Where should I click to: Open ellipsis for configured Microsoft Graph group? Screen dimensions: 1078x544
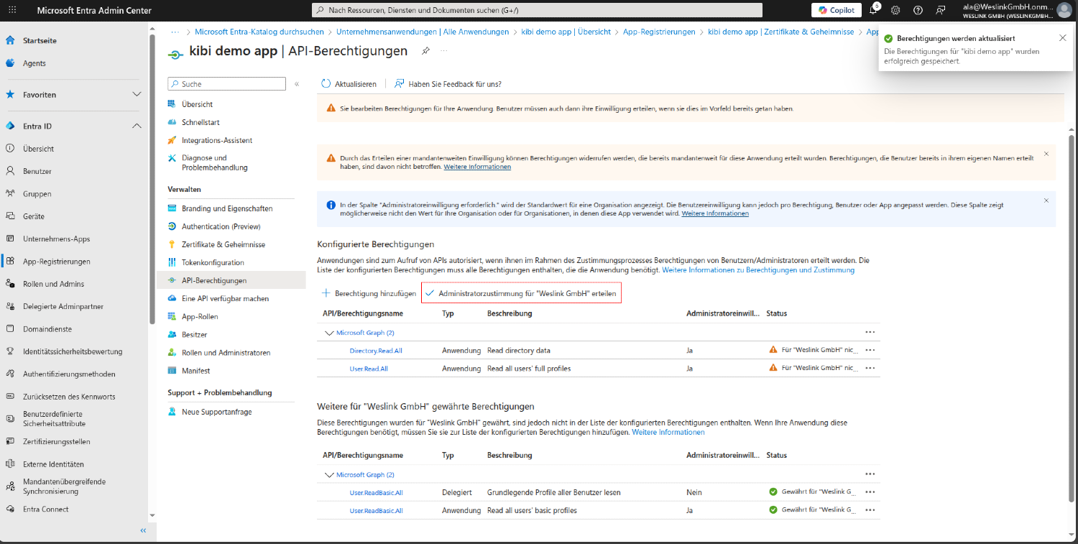click(870, 332)
